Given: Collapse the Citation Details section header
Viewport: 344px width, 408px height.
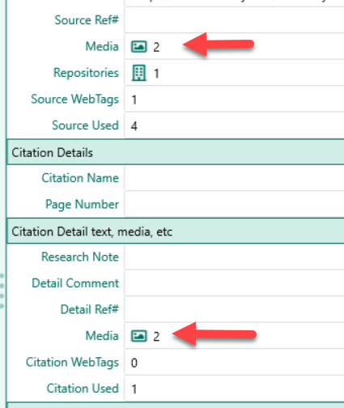Looking at the screenshot, I should (176, 152).
